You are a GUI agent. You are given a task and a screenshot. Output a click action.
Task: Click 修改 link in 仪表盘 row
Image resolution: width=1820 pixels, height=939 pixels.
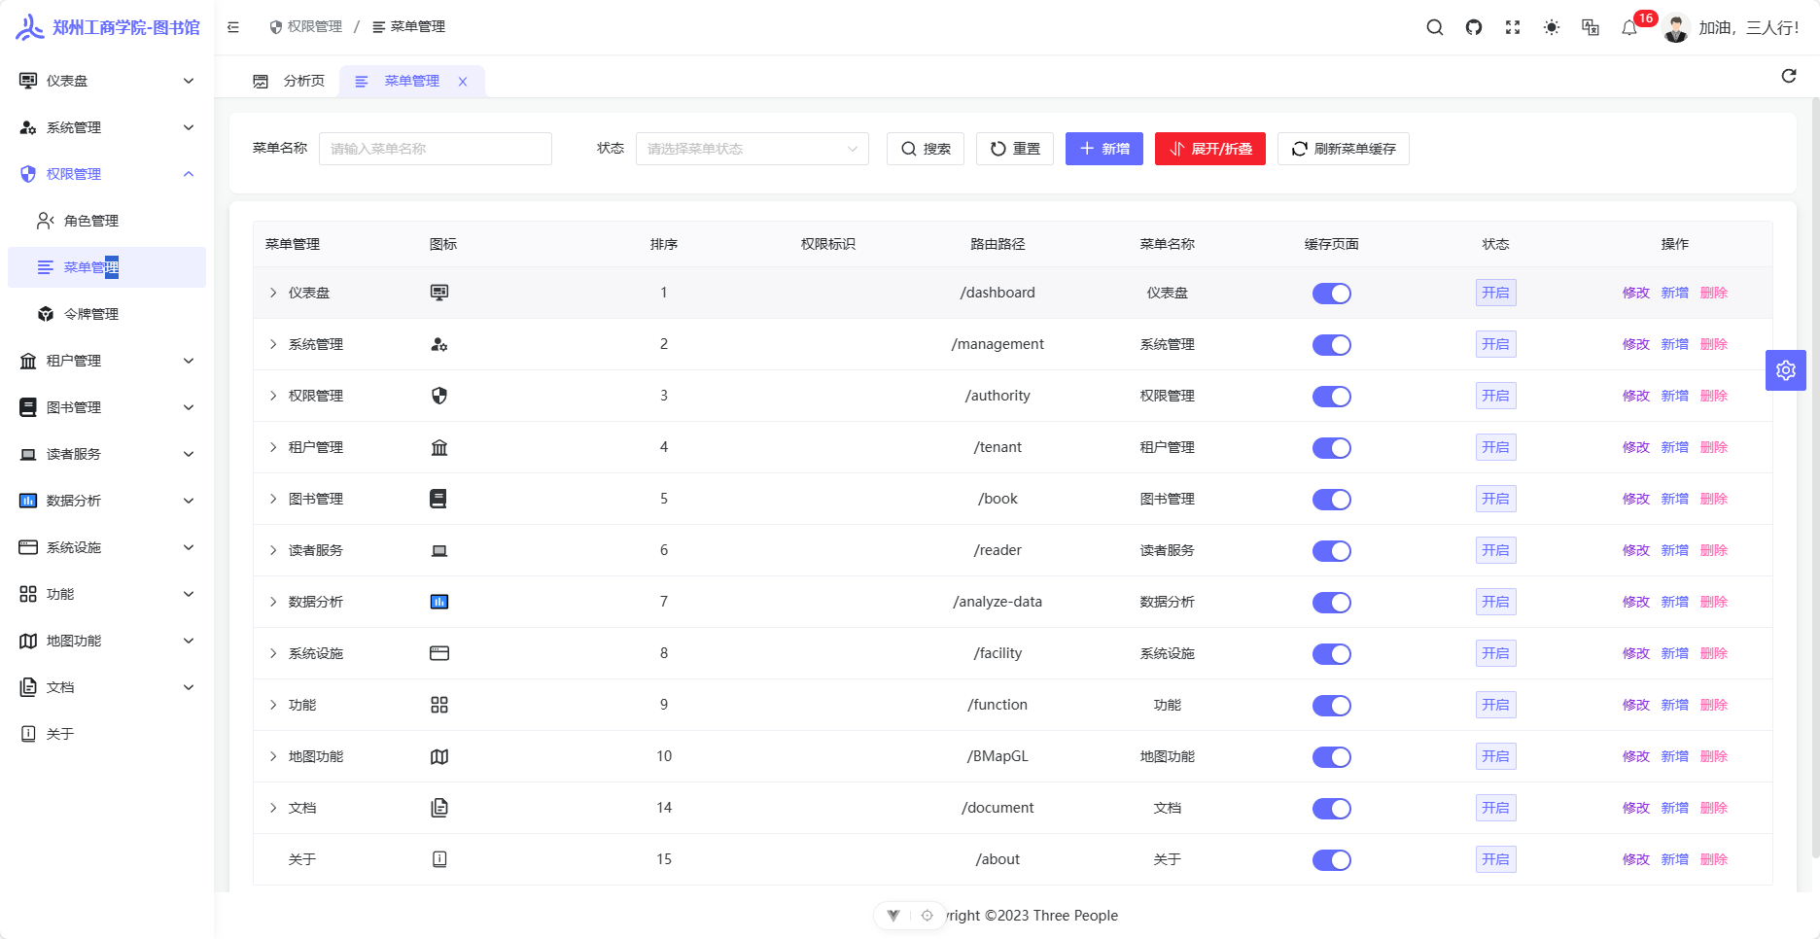point(1636,293)
